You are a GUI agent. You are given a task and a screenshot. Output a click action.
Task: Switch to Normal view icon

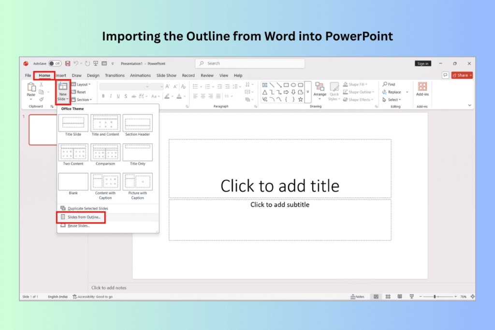pos(376,297)
